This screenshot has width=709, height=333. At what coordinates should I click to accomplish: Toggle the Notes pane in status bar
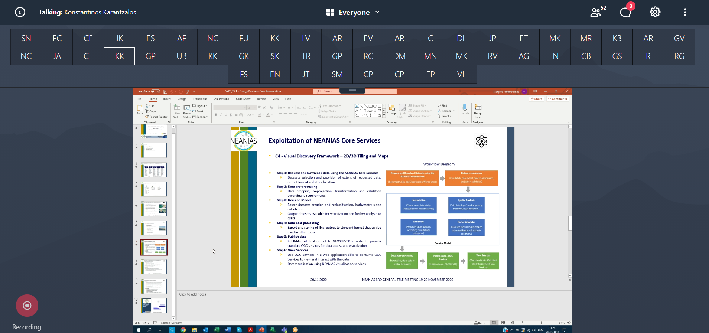(x=479, y=323)
